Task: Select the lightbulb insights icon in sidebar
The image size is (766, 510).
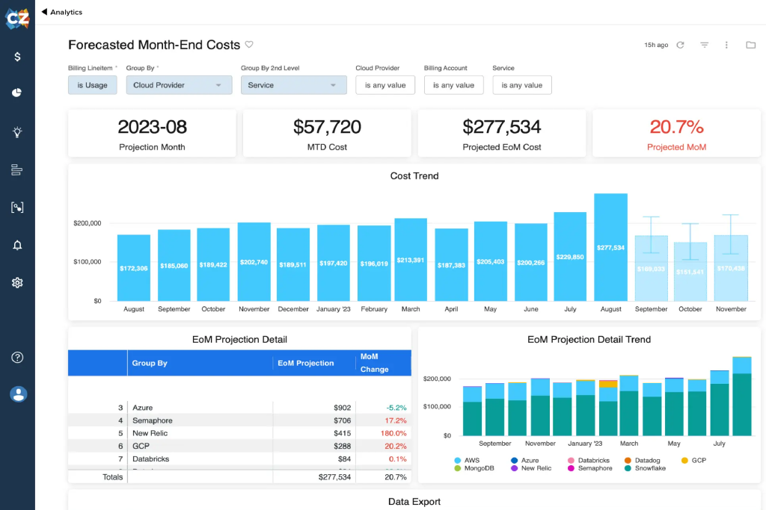Action: (16, 131)
